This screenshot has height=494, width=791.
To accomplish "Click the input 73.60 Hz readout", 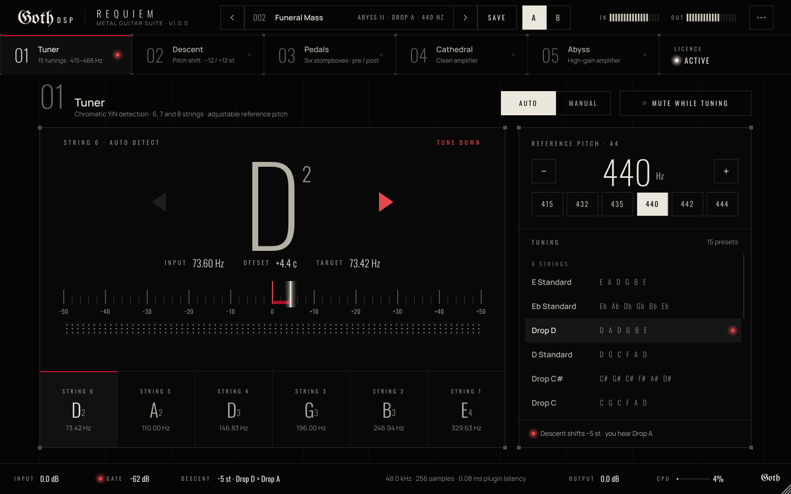I will (x=208, y=263).
